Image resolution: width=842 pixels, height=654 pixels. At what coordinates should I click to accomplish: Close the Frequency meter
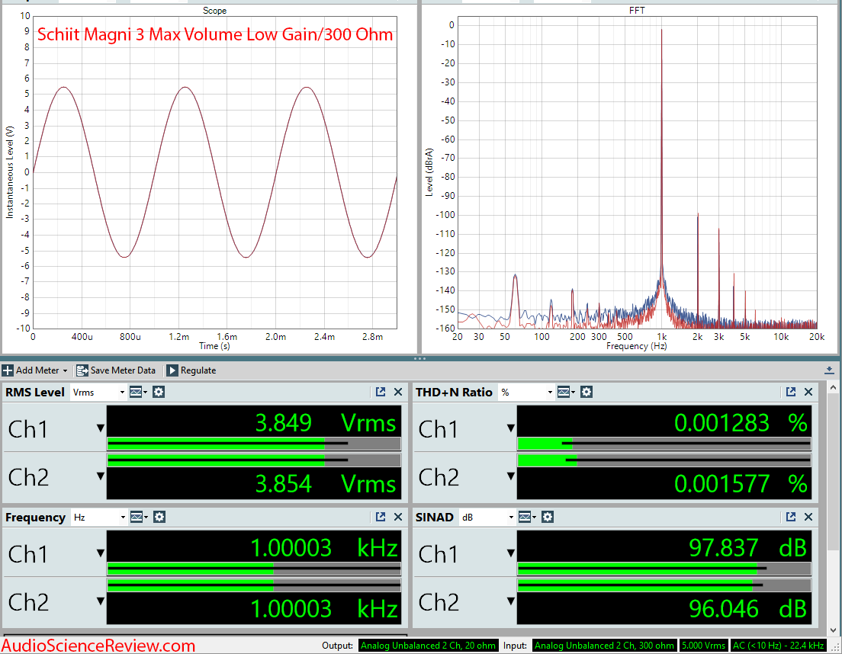398,518
